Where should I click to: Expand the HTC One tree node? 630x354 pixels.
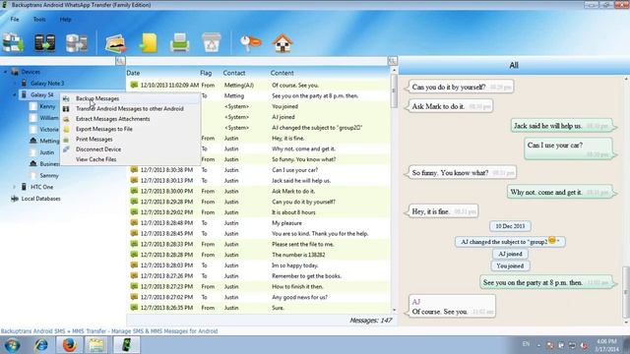[x=15, y=187]
